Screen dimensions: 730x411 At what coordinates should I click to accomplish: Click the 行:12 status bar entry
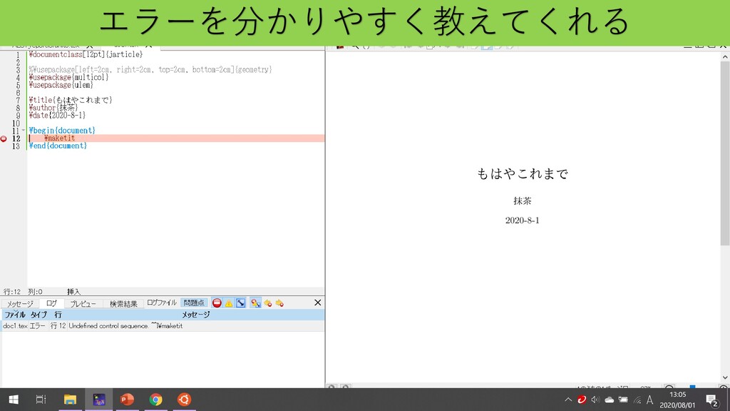tap(12, 292)
